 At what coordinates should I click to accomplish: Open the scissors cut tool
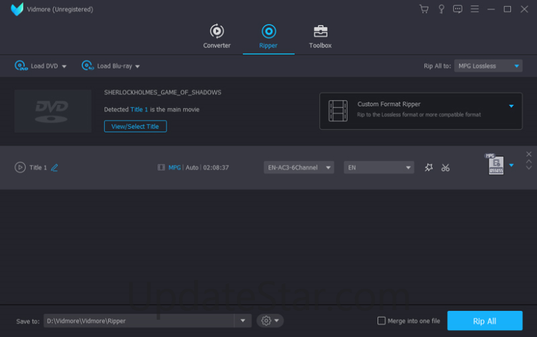point(445,167)
